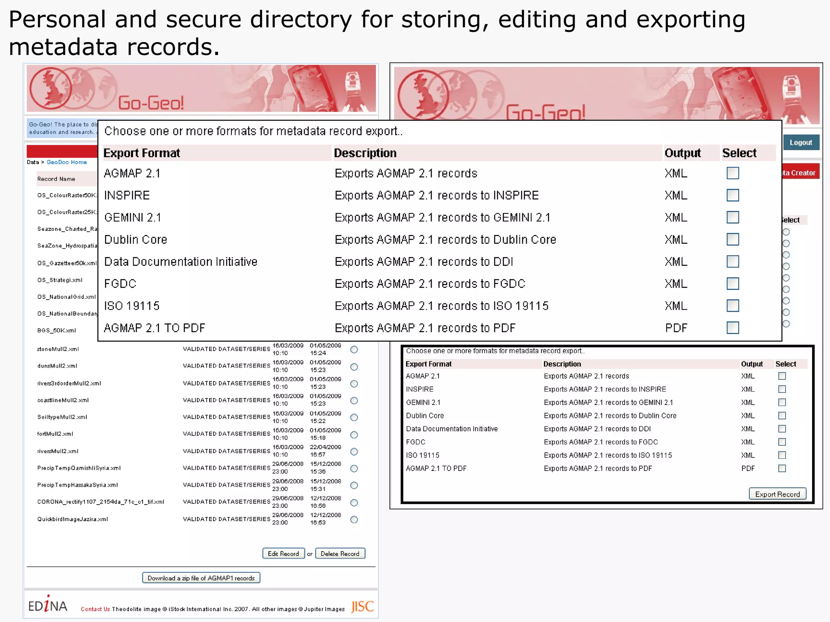830x622 pixels.
Task: Tick Dublin Core box in small export panel
Action: [782, 415]
